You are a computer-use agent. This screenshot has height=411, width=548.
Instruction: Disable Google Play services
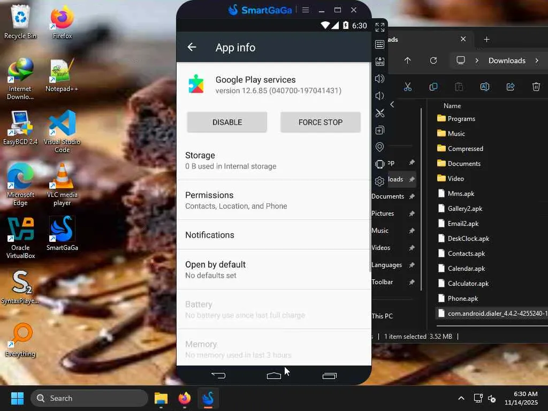227,123
